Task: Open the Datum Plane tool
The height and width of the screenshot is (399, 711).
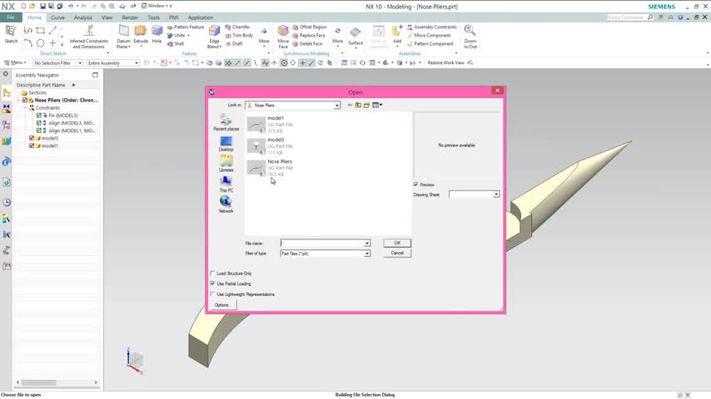Action: 123,37
